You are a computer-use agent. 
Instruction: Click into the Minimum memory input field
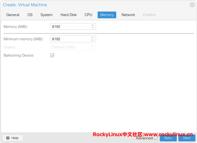click(70, 39)
